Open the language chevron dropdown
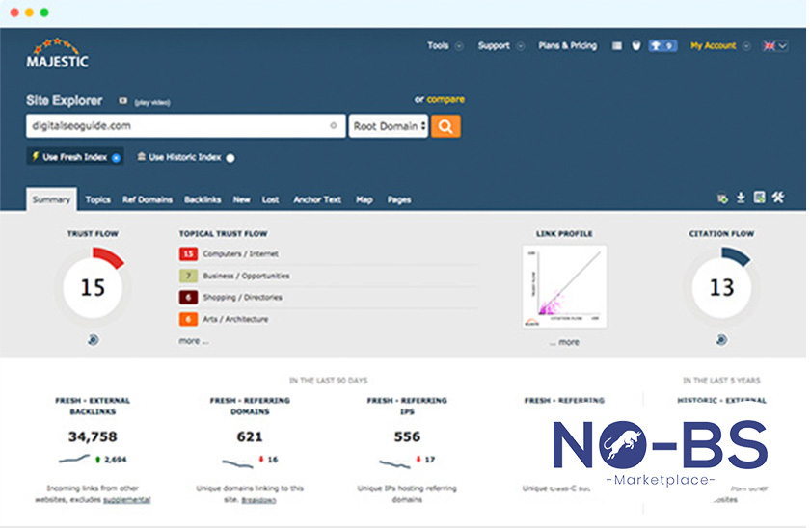The height and width of the screenshot is (528, 810). pos(783,46)
